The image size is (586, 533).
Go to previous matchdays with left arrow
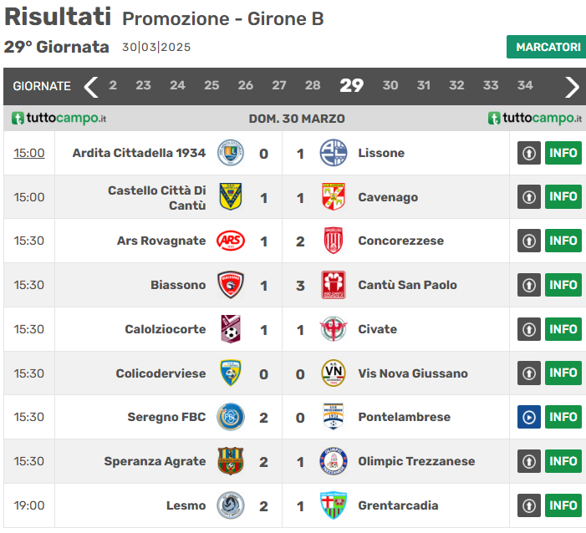point(91,86)
